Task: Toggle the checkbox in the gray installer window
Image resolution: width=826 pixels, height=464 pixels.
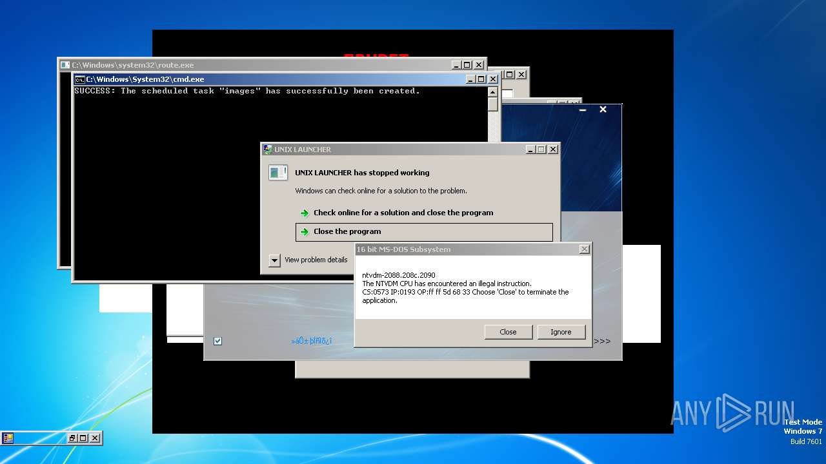Action: click(x=217, y=341)
